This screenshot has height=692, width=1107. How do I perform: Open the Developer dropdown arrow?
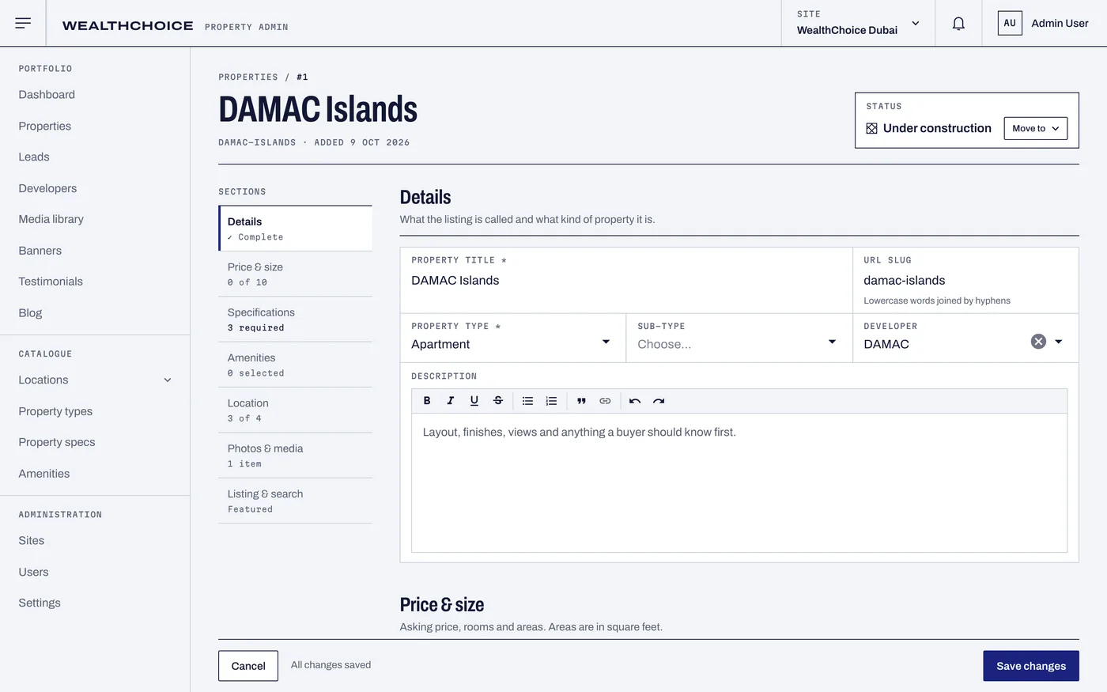pos(1059,342)
